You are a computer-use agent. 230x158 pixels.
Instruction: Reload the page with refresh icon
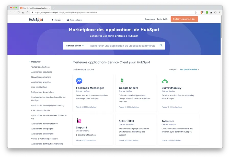tap(19, 13)
